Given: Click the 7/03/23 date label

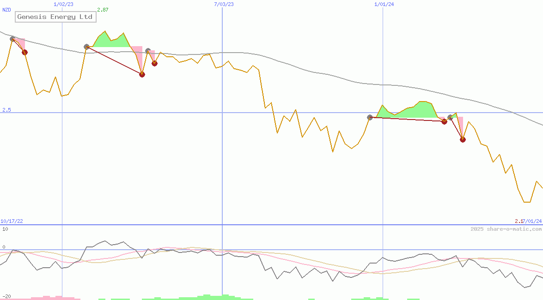Looking at the screenshot, I should (224, 4).
